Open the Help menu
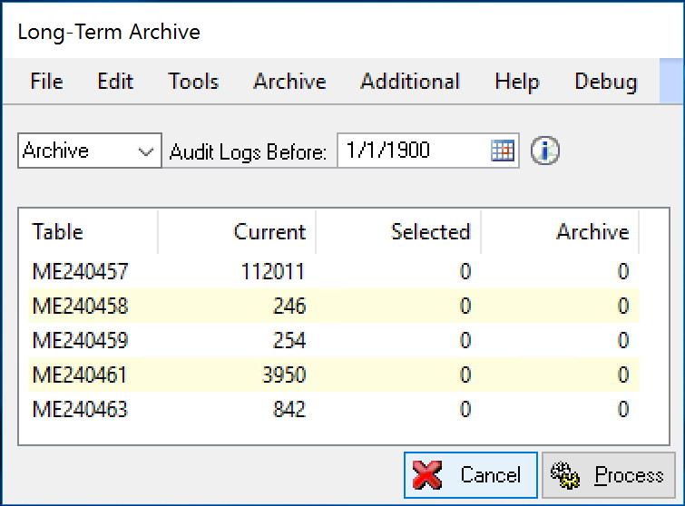685x506 pixels. click(x=517, y=82)
